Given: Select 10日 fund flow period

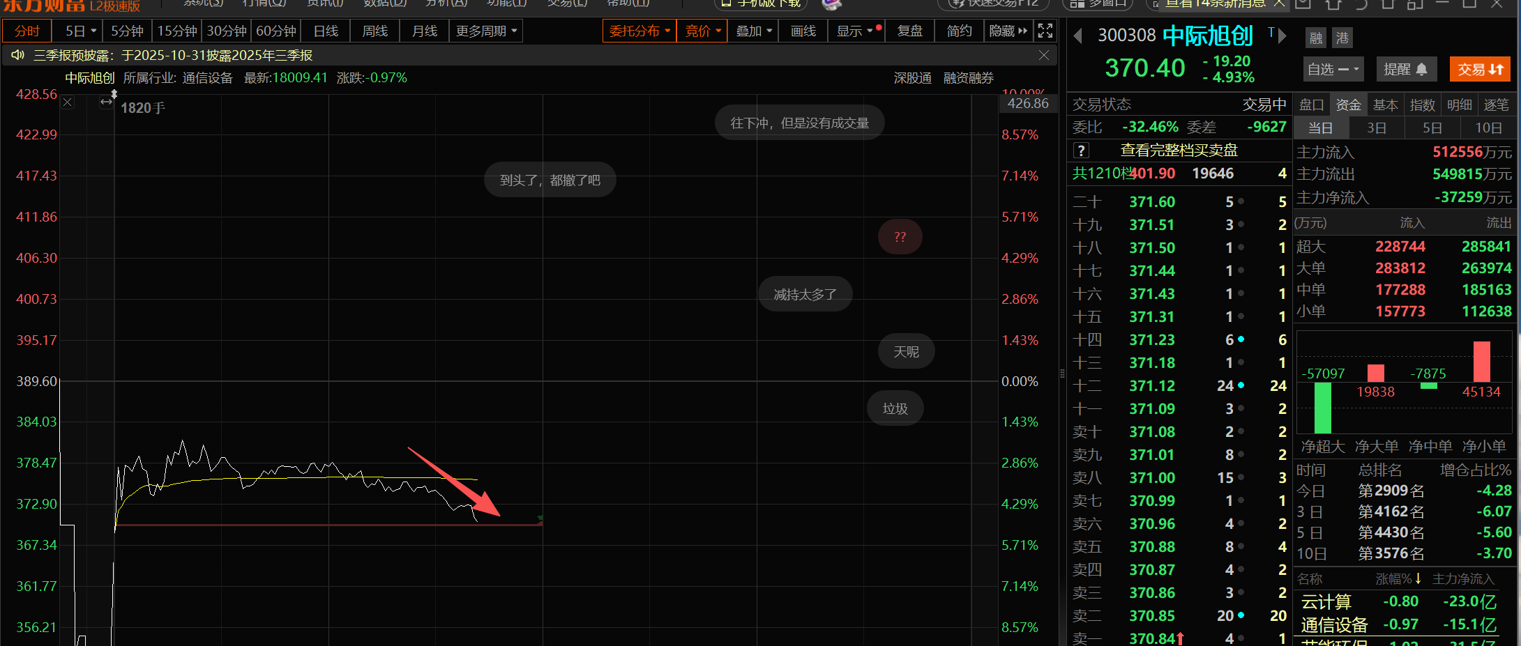Looking at the screenshot, I should click(1488, 128).
